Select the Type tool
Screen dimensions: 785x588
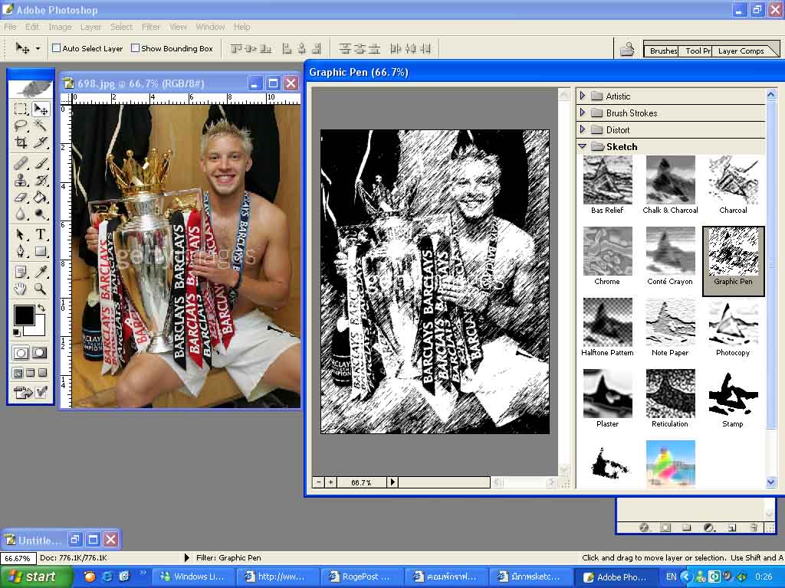pos(40,234)
